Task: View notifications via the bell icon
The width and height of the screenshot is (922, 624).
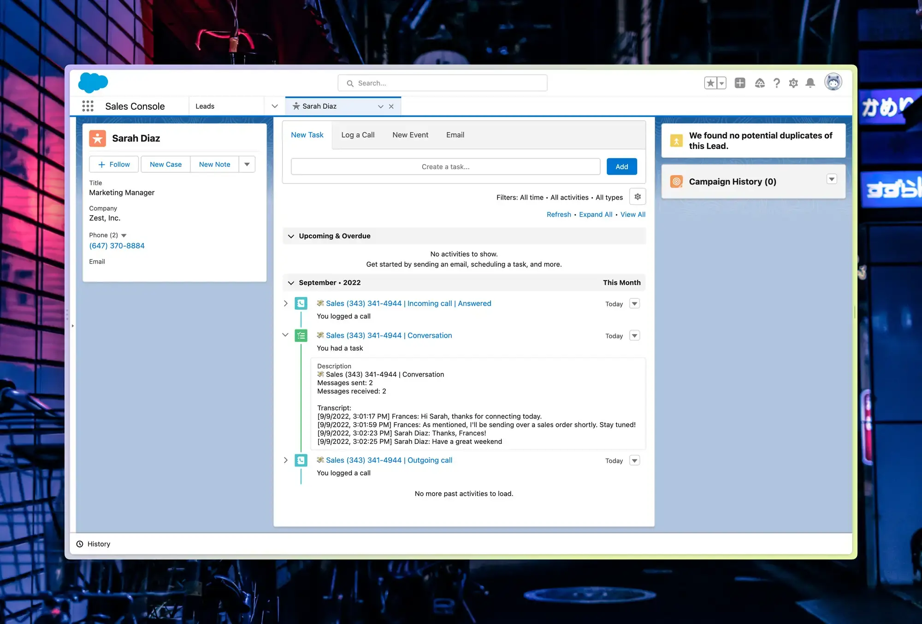Action: click(x=810, y=83)
